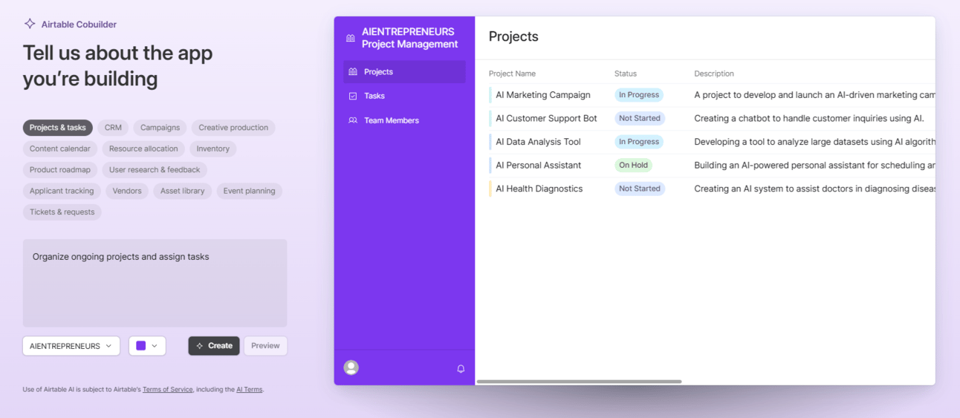Open notifications bell icon
Screen dimensions: 960x418
tap(461, 368)
